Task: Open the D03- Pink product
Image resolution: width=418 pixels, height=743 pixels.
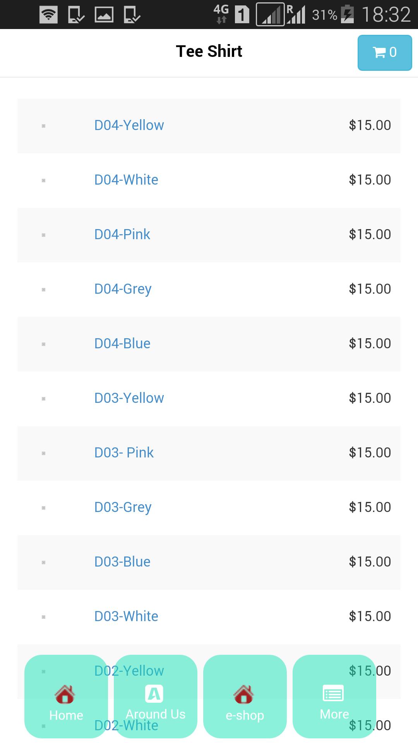Action: [124, 453]
